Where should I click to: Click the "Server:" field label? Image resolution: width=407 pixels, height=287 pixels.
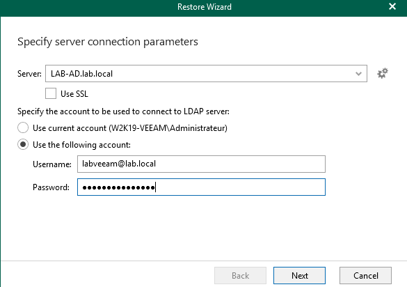pos(29,74)
